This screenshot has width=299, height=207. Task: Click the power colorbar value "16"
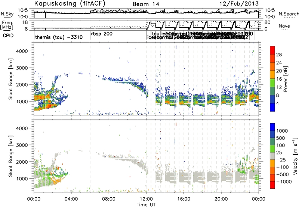[x=279, y=79]
